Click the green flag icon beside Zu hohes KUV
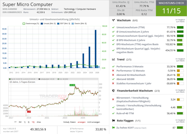This screenshot has height=134, width=187. point(113,128)
